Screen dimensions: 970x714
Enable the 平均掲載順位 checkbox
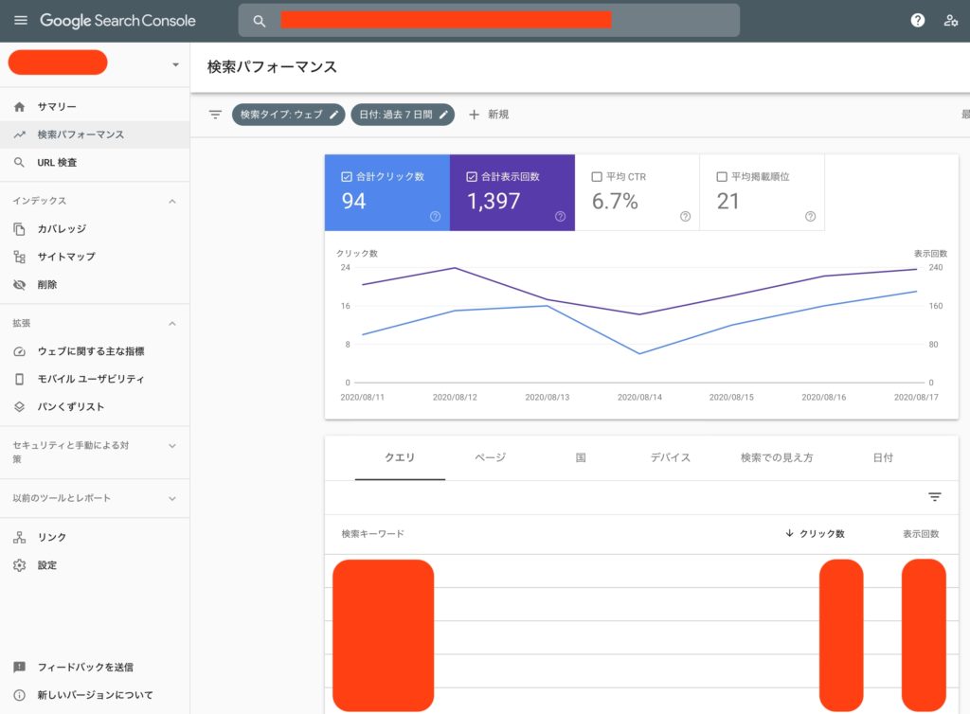tap(722, 177)
